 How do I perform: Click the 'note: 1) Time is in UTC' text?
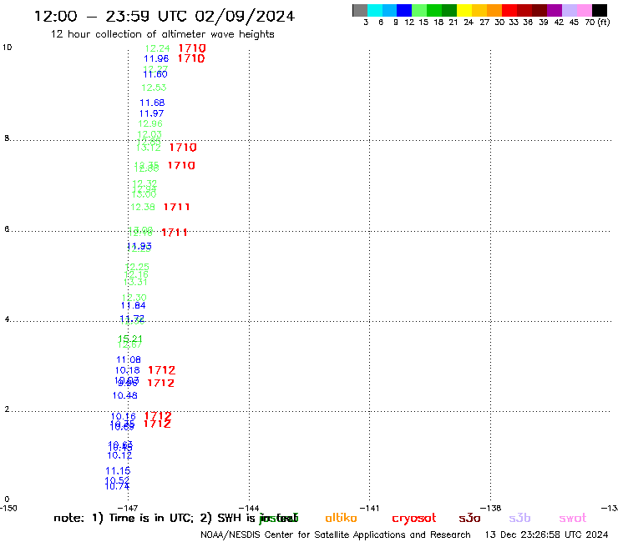pyautogui.click(x=123, y=518)
